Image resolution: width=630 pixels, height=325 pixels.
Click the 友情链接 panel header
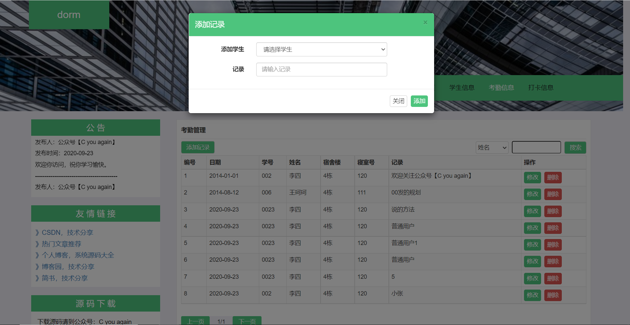[x=95, y=213]
